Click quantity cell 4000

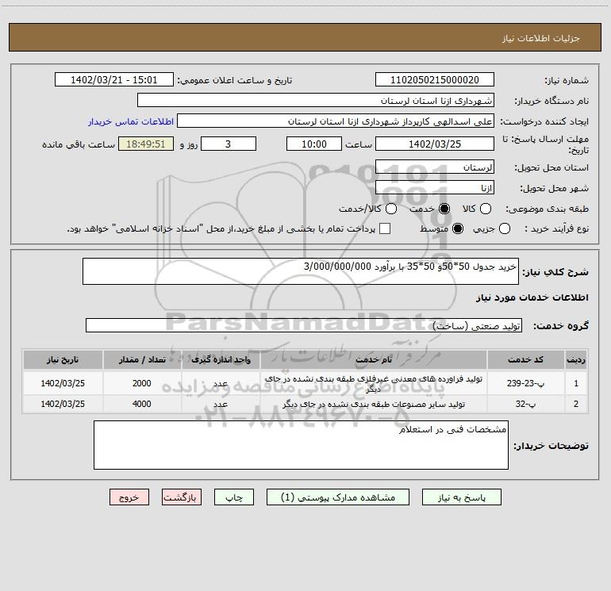pyautogui.click(x=142, y=404)
